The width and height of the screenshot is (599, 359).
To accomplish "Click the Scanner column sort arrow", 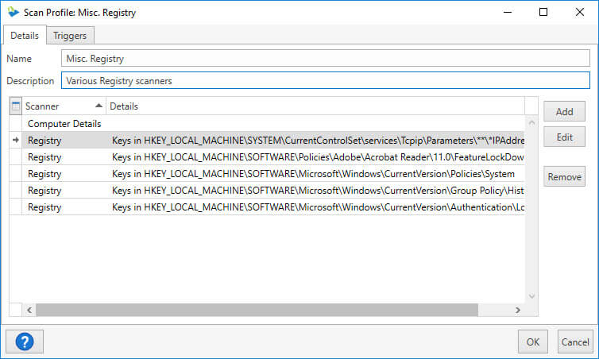I will pyautogui.click(x=99, y=106).
